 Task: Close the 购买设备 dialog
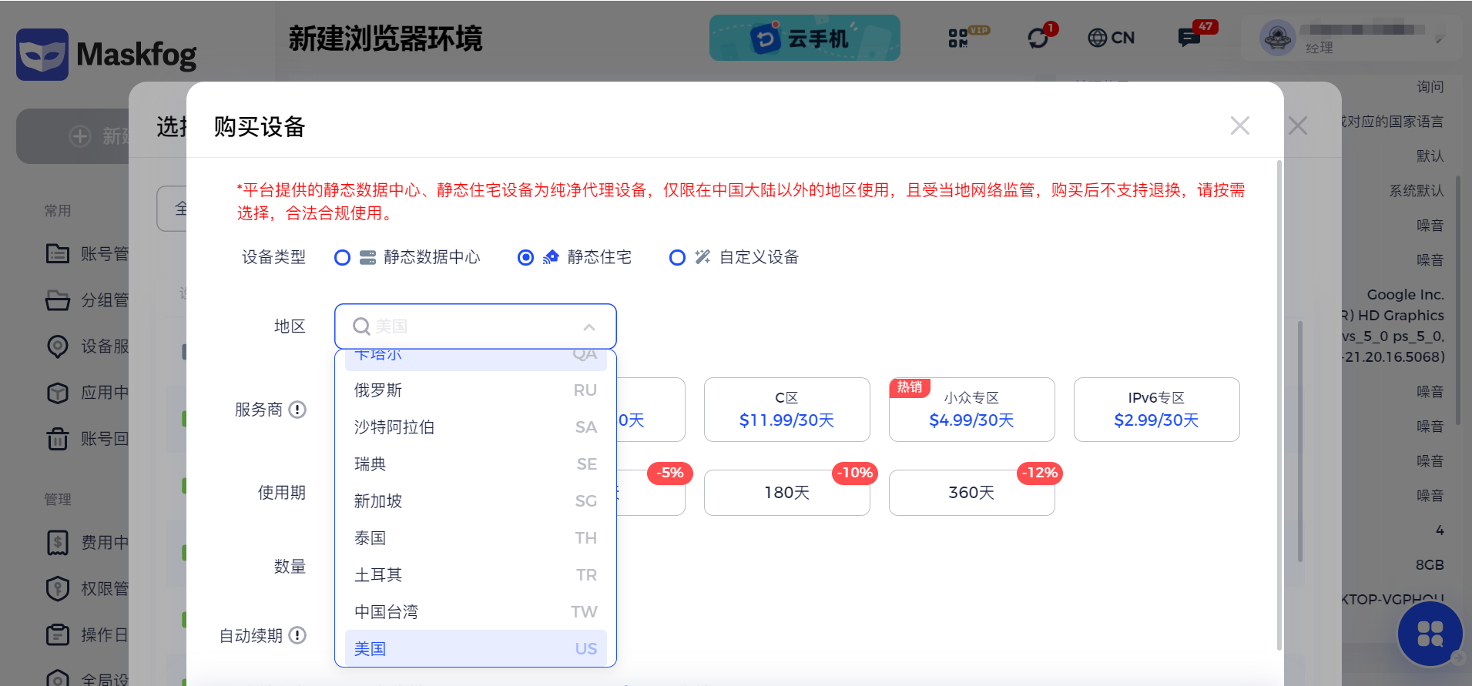pos(1240,125)
